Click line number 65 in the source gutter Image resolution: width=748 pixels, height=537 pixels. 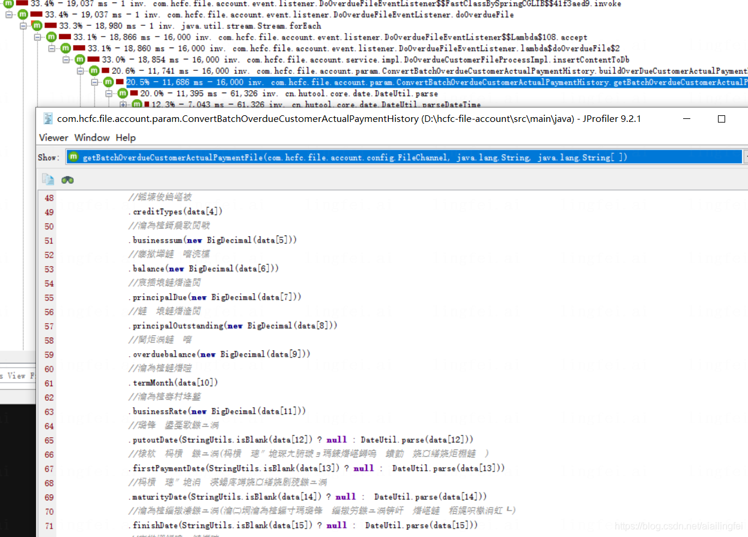tap(48, 439)
